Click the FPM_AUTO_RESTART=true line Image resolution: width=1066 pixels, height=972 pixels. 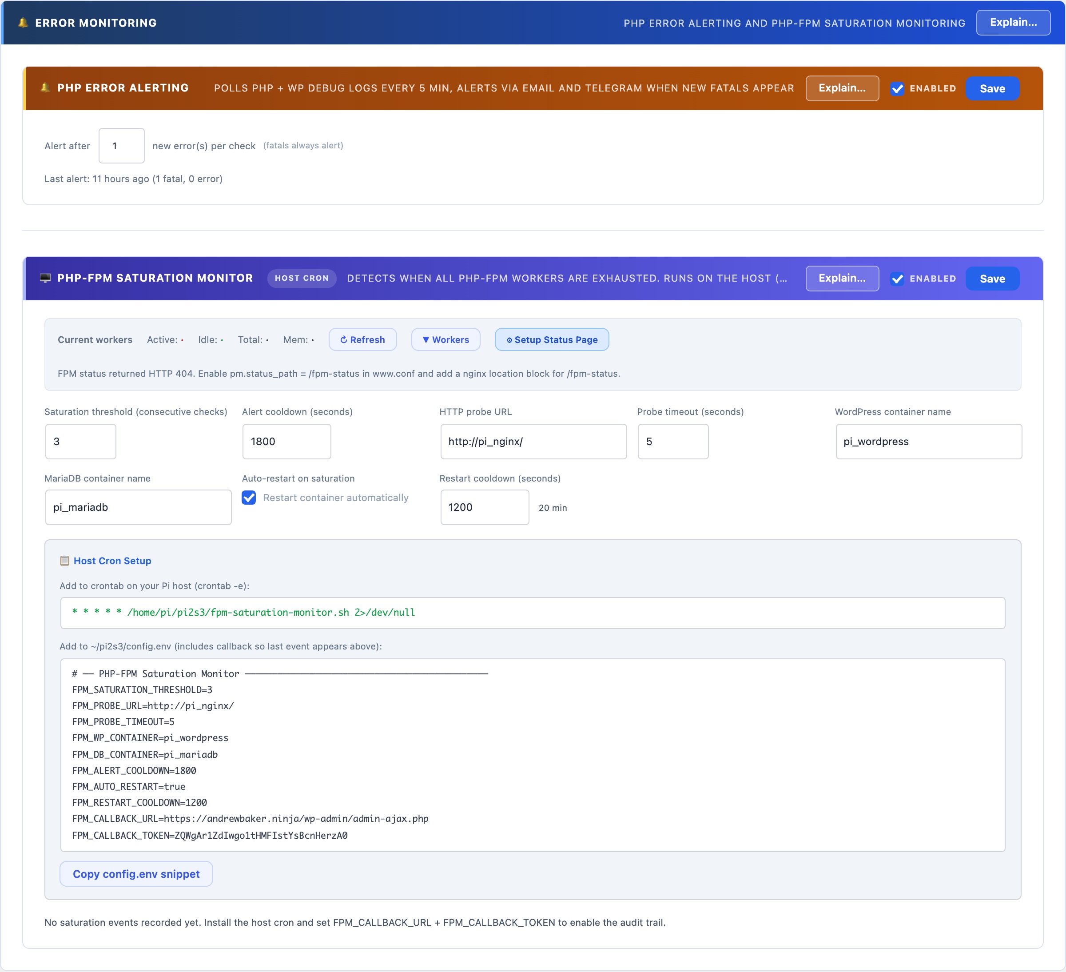128,786
